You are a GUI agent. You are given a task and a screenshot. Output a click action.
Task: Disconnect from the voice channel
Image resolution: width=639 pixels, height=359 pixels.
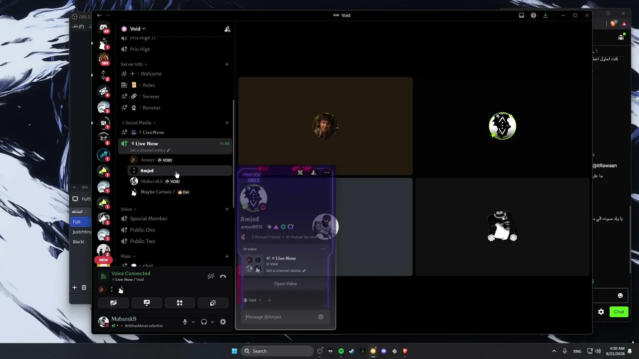(x=223, y=276)
